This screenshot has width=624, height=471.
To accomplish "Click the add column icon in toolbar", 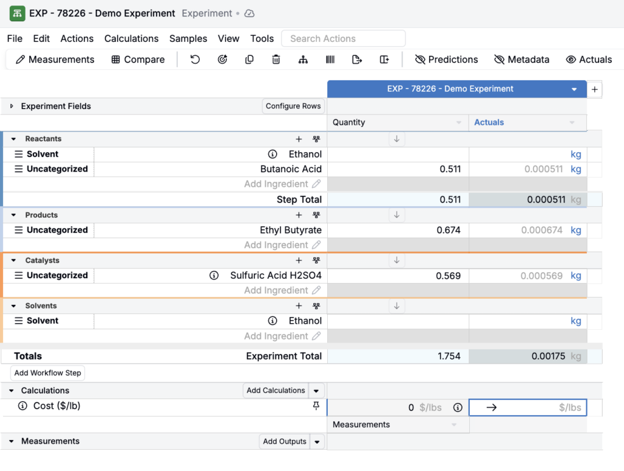I will 384,60.
